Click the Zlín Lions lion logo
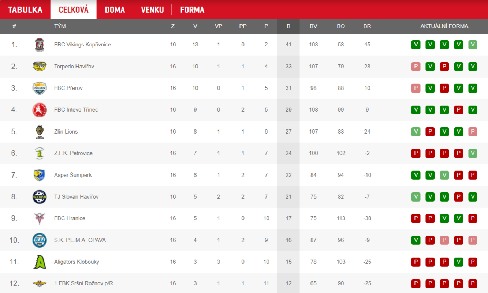This screenshot has width=488, height=293. coord(39,132)
